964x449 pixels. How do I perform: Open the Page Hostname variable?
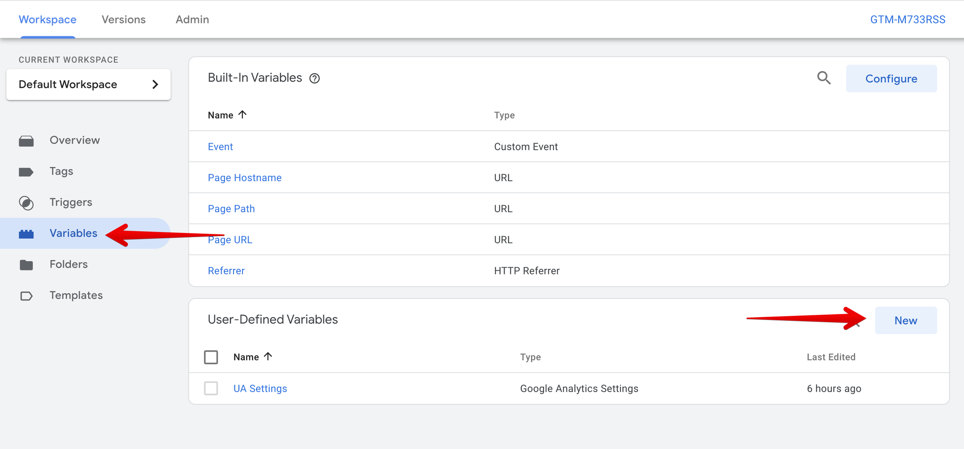tap(245, 177)
